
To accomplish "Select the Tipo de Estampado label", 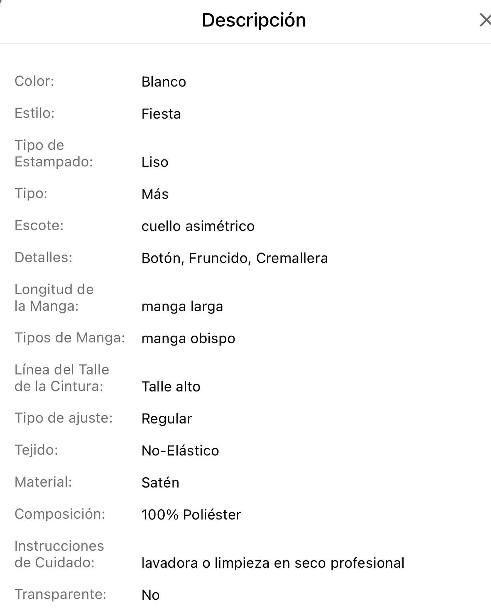I will [x=54, y=153].
